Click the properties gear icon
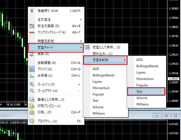 [32, 121]
